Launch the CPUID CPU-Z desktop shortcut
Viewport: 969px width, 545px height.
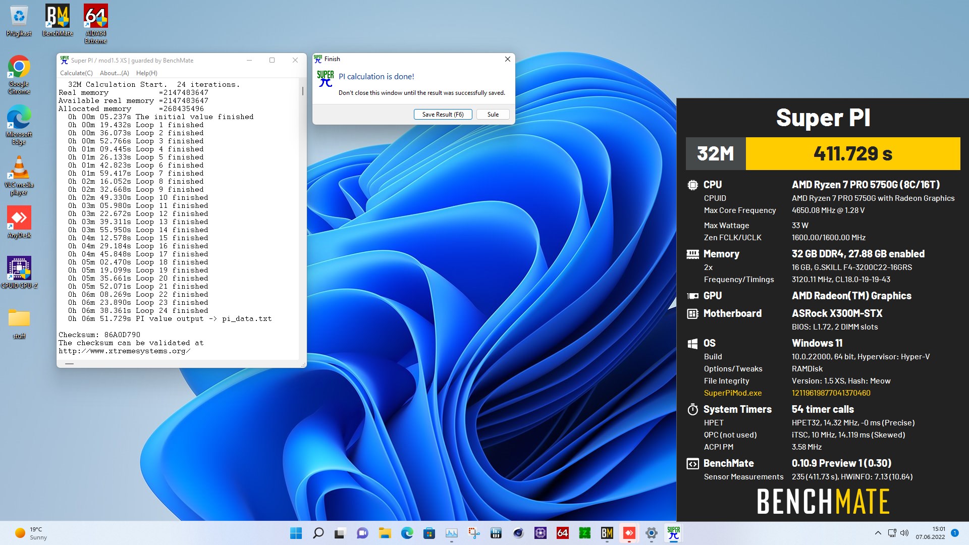pyautogui.click(x=19, y=272)
